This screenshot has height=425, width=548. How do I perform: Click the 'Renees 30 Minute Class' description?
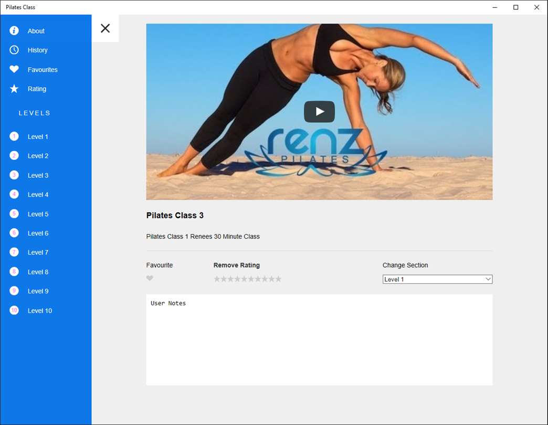tap(225, 237)
